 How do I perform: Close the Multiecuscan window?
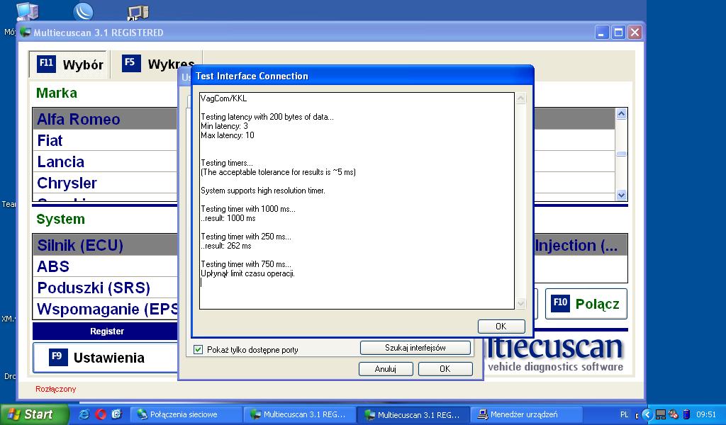(635, 33)
